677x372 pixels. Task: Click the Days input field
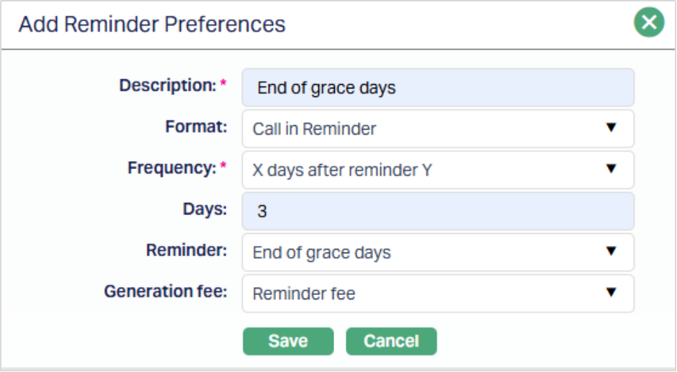(438, 211)
